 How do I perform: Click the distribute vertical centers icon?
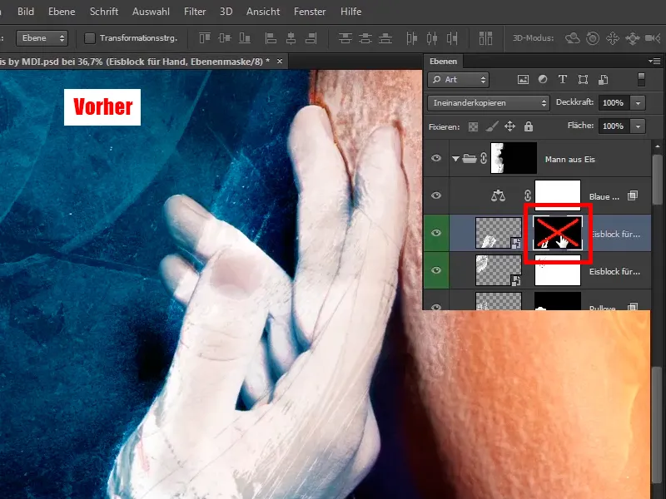pyautogui.click(x=365, y=38)
